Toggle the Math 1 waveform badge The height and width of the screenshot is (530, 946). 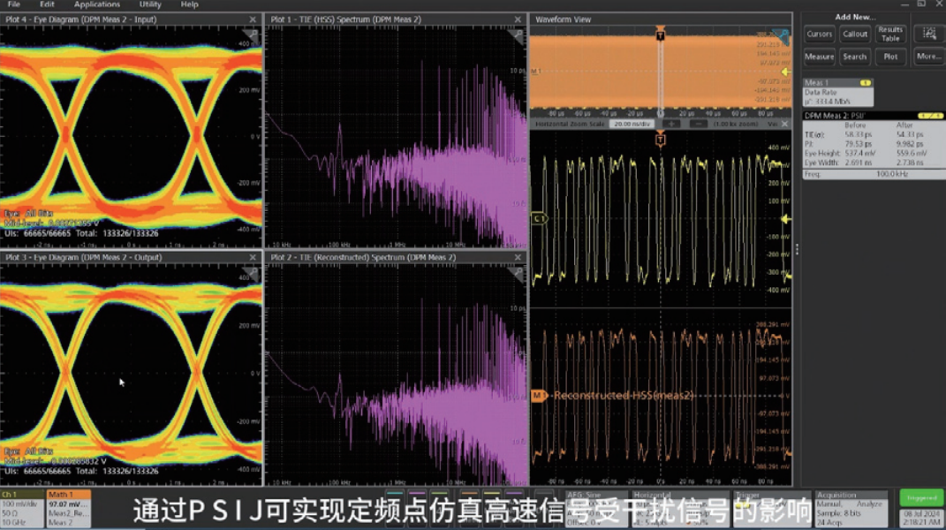point(68,509)
